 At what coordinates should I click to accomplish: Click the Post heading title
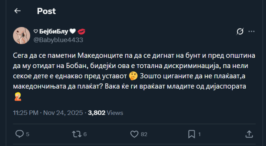tap(46, 11)
